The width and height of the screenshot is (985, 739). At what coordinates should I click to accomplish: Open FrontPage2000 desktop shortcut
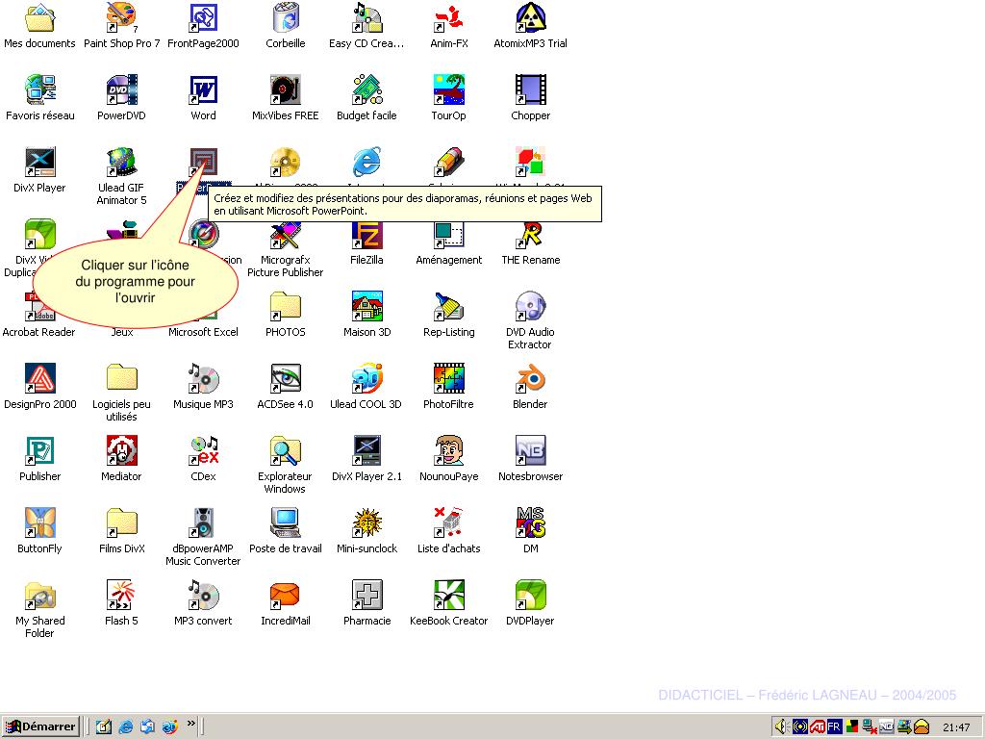(204, 18)
